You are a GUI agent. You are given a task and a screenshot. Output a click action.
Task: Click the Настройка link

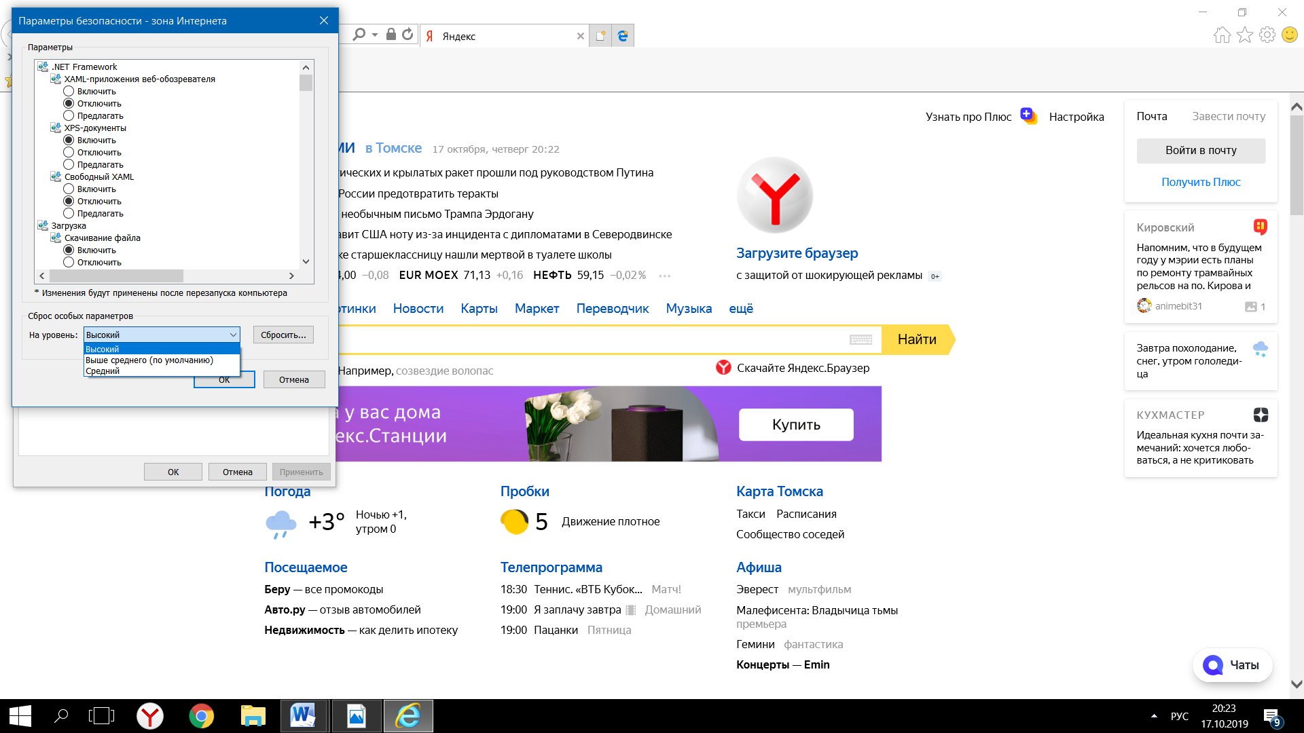1076,117
